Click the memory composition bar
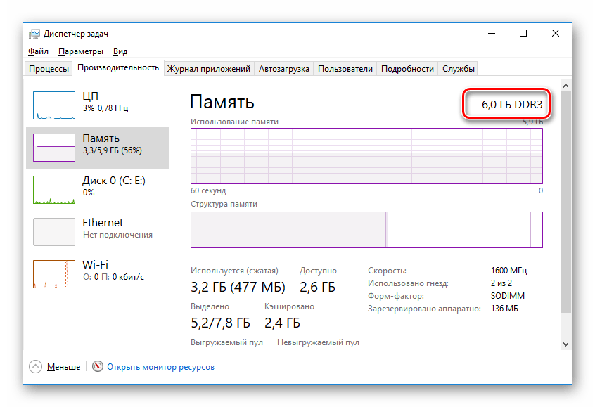595x407 pixels. coord(366,230)
